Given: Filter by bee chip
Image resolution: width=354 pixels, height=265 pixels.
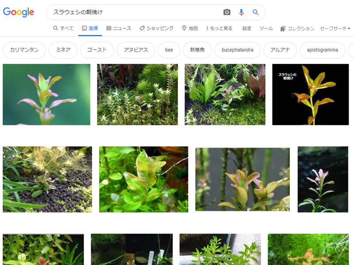Looking at the screenshot, I should tap(169, 50).
